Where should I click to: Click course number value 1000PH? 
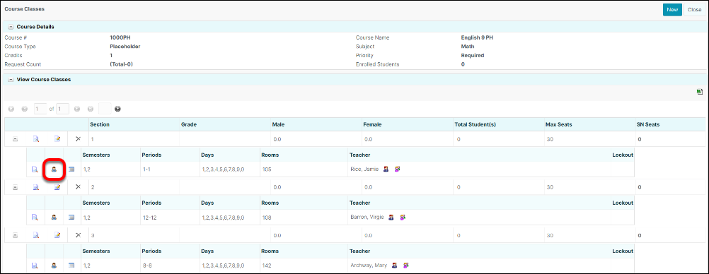120,37
